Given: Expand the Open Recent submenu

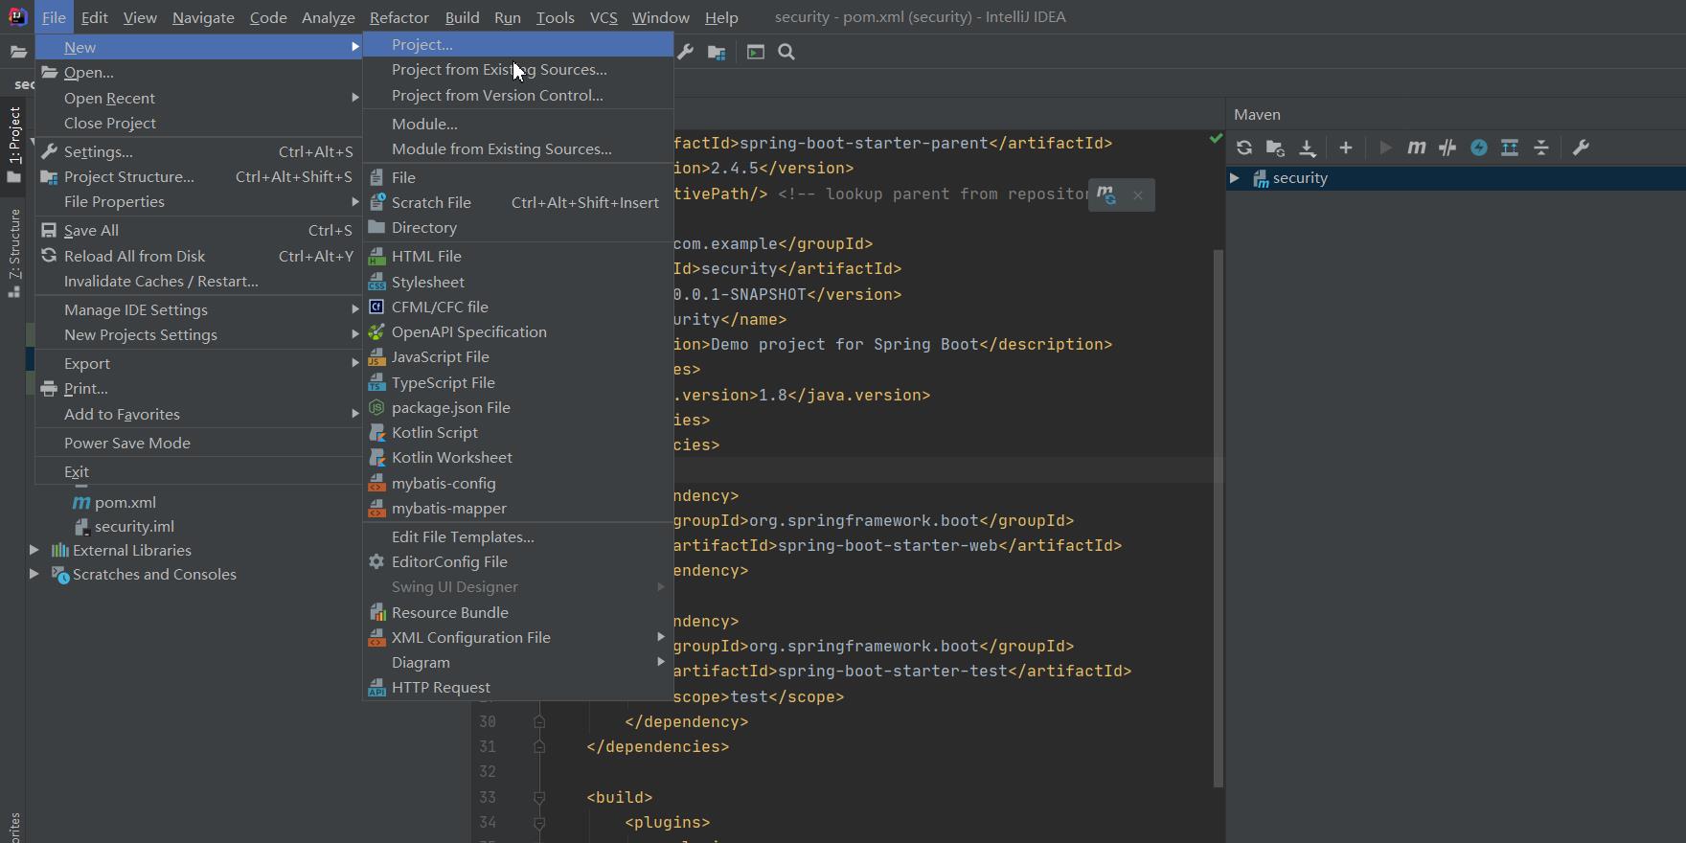Looking at the screenshot, I should [x=199, y=98].
